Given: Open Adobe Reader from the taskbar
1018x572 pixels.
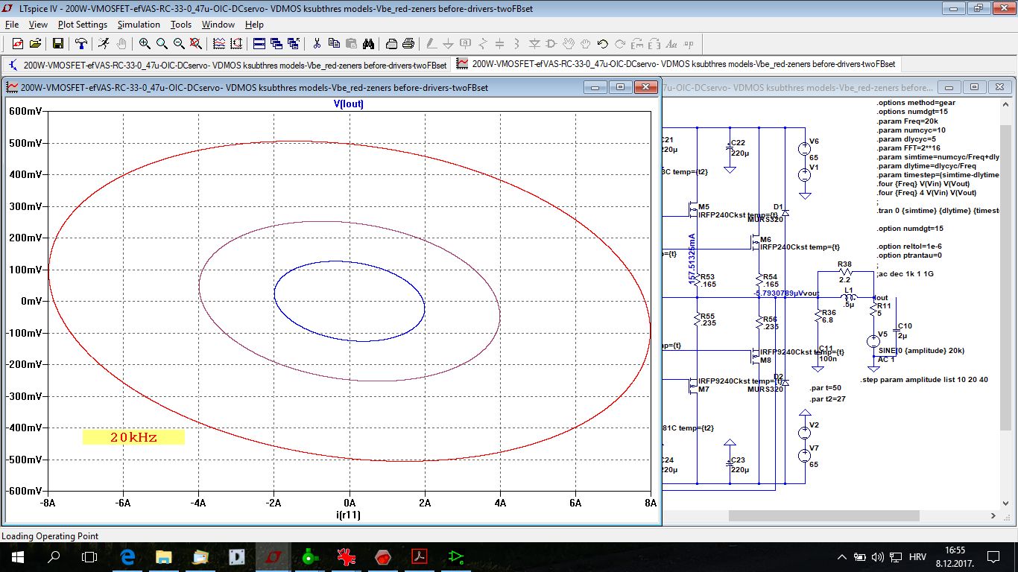Looking at the screenshot, I should tap(419, 556).
